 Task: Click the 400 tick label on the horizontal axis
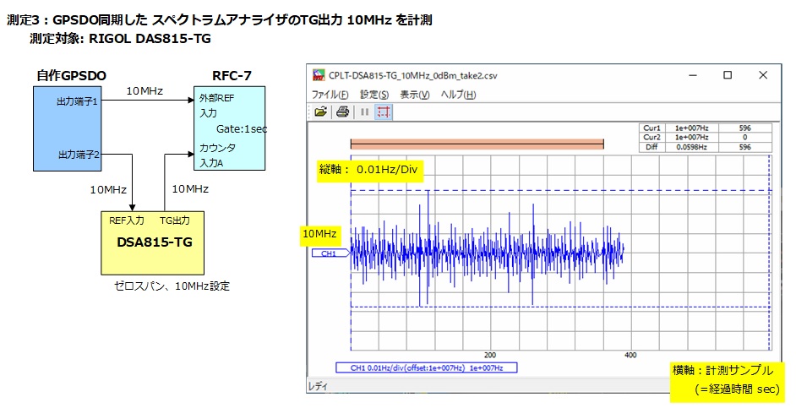pos(630,355)
